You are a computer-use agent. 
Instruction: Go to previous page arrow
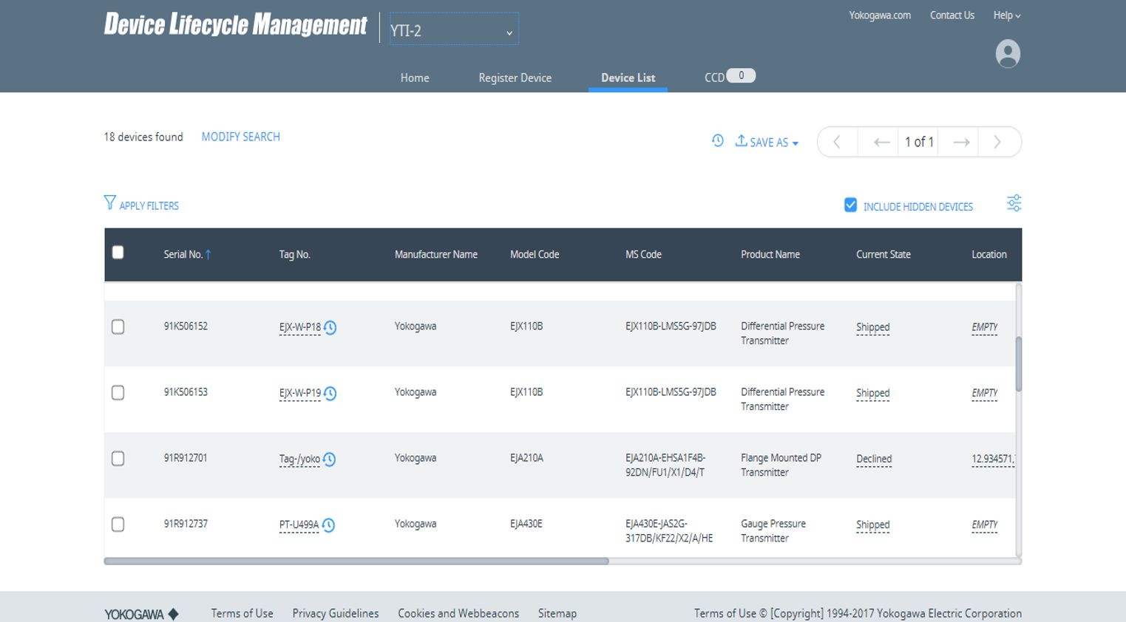[881, 142]
